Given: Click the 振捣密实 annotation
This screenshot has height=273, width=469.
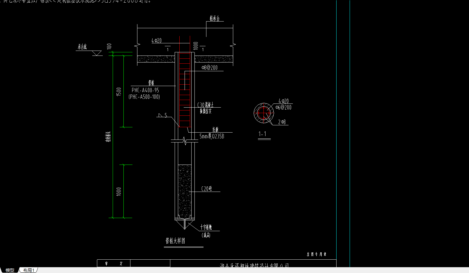Looking at the screenshot, I should [206, 111].
